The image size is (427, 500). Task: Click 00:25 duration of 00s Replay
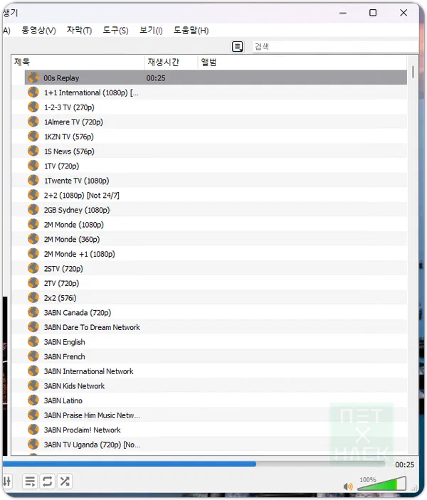click(x=156, y=78)
